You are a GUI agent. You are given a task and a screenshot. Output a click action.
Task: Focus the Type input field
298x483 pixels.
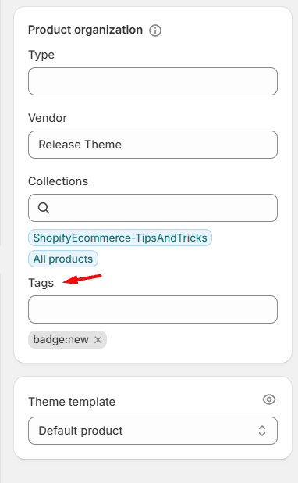[153, 81]
